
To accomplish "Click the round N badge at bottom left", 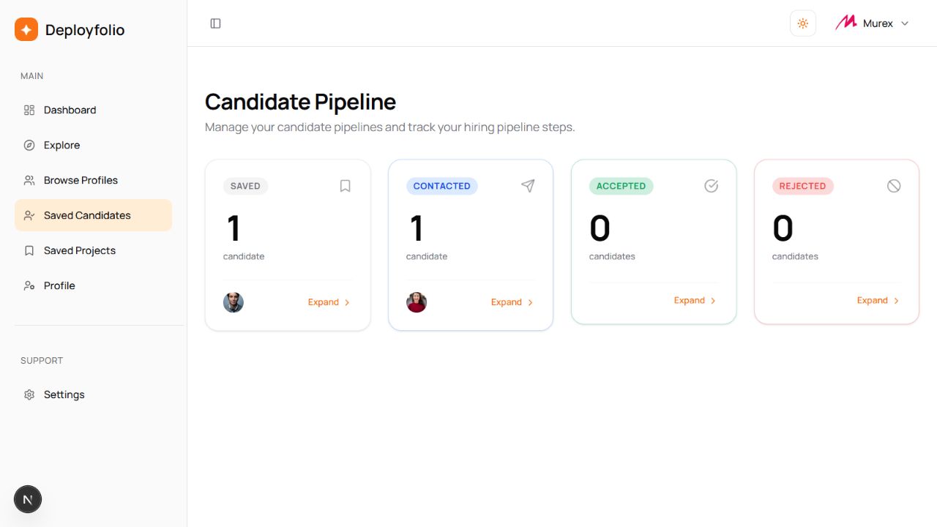I will (x=28, y=500).
